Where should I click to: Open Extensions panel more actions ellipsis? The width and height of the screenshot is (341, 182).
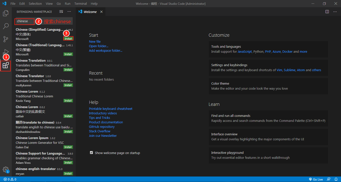tap(69, 12)
